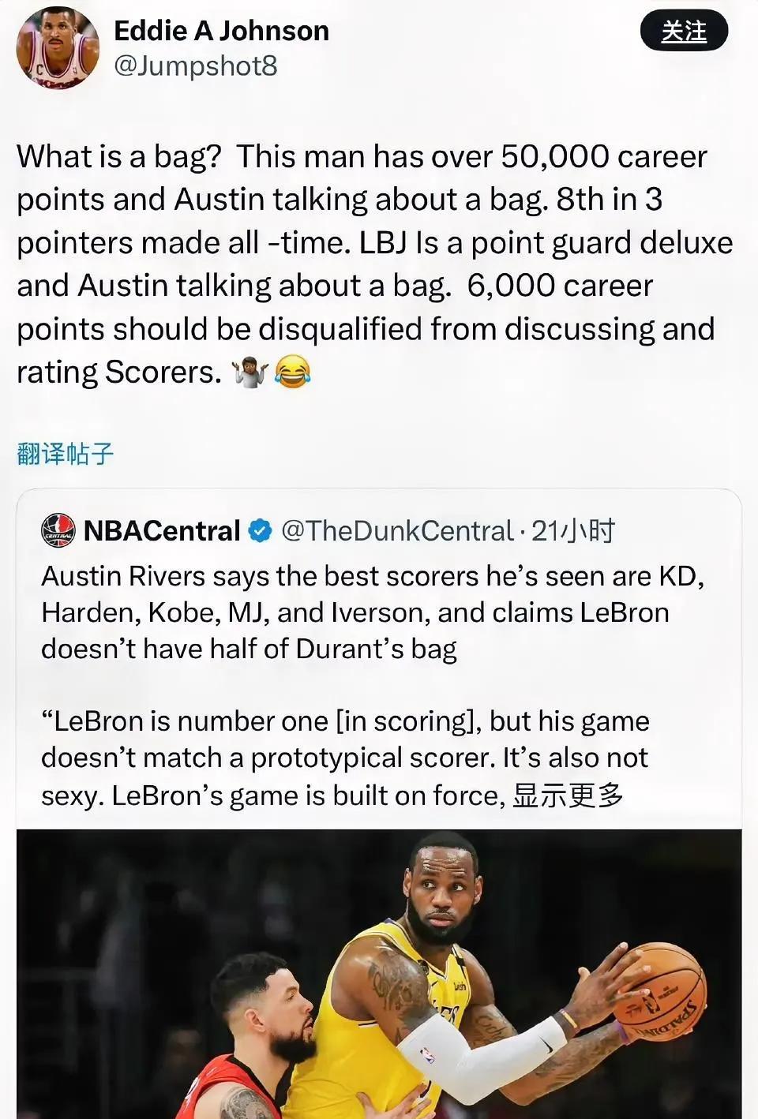Click the NBACentral blue verified badge
Viewport: 758px width, 1119px height.
point(260,530)
